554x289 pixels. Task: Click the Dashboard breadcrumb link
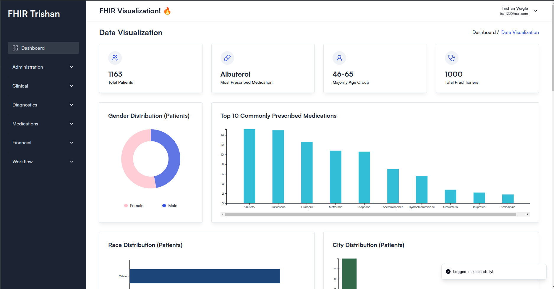(x=484, y=33)
